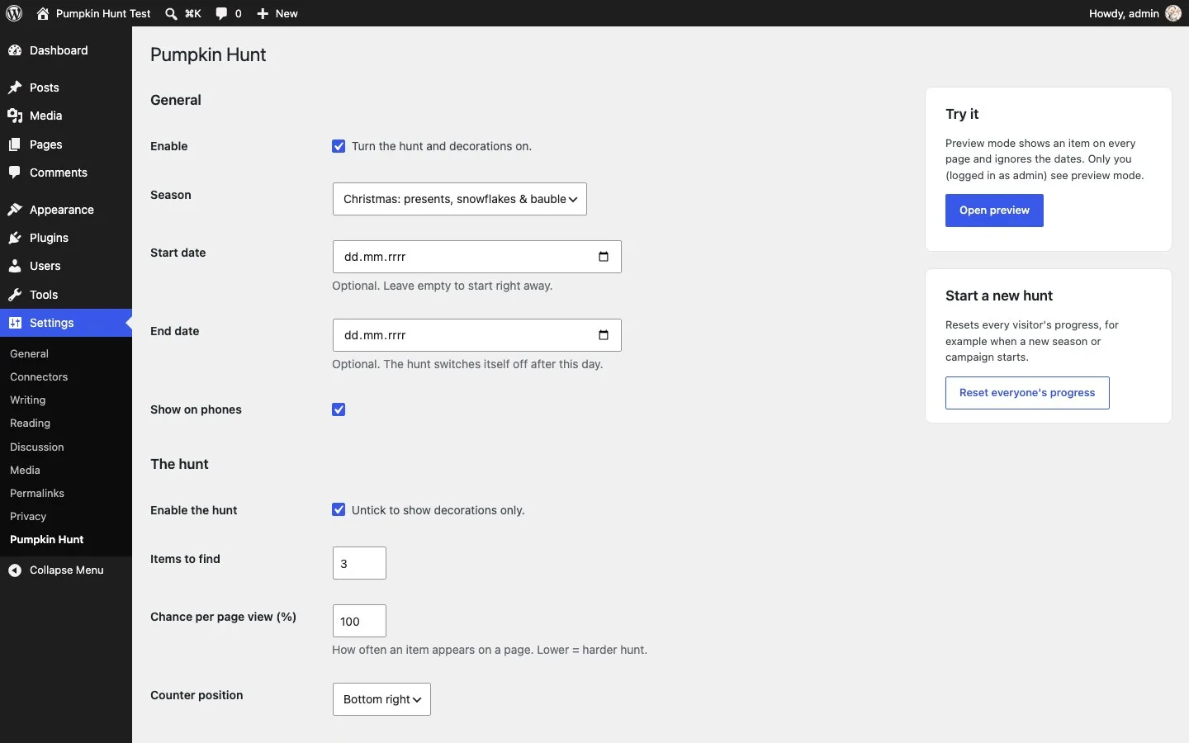Open the Discussion settings submenu
The height and width of the screenshot is (743, 1189).
[37, 447]
